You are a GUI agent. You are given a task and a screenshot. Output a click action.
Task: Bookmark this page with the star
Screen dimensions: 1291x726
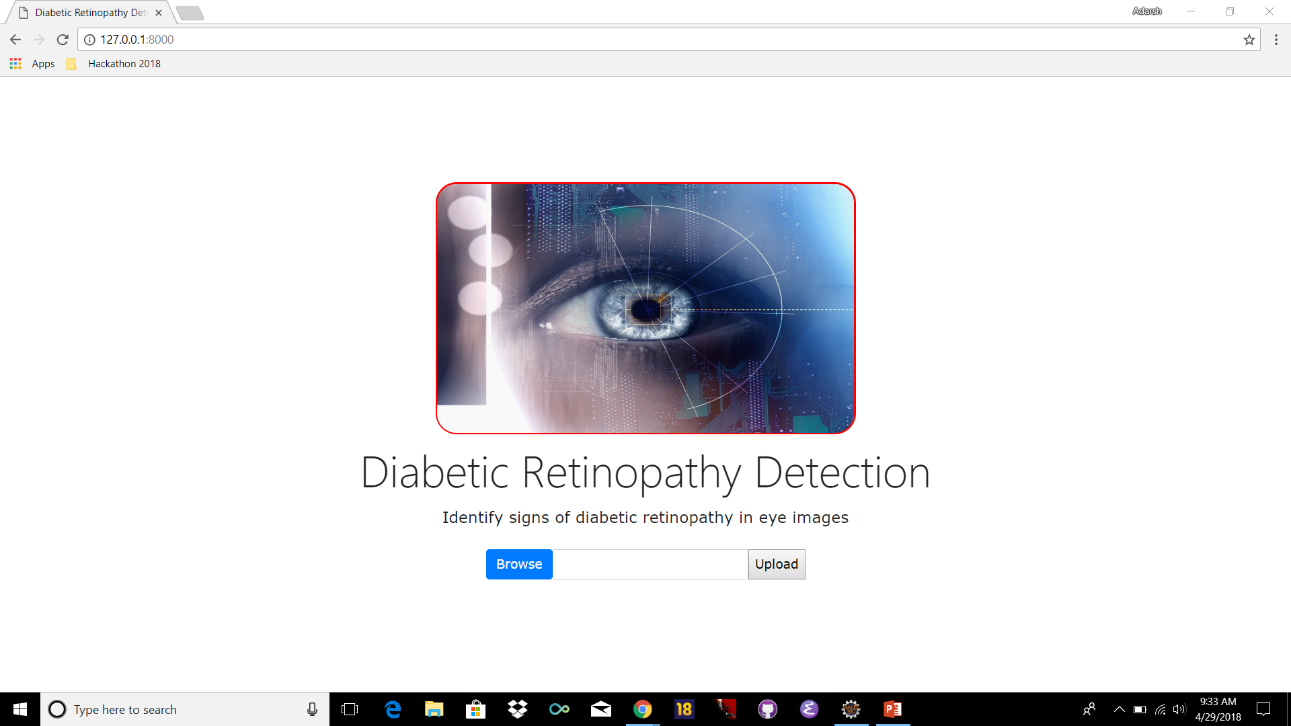[x=1249, y=40]
